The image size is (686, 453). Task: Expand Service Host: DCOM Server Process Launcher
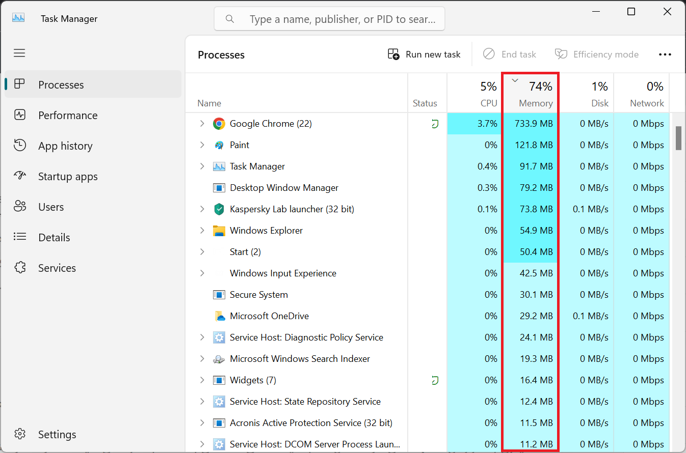pyautogui.click(x=202, y=444)
